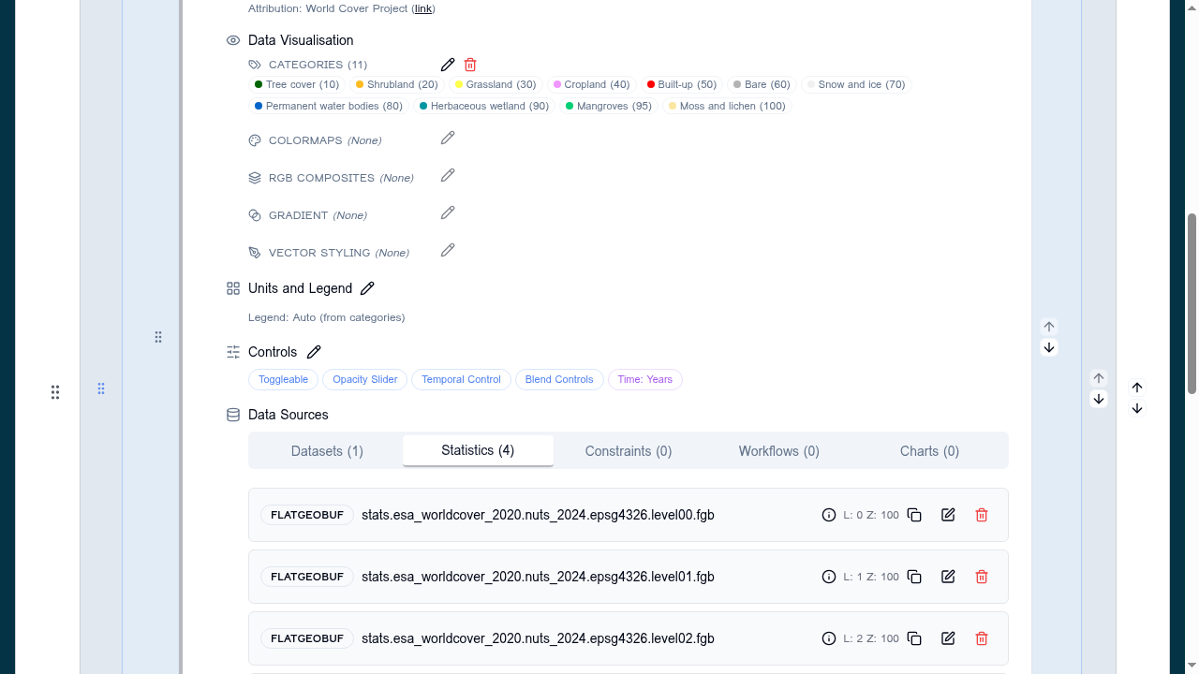Delete the level02.fgb statistics entry

coord(982,638)
